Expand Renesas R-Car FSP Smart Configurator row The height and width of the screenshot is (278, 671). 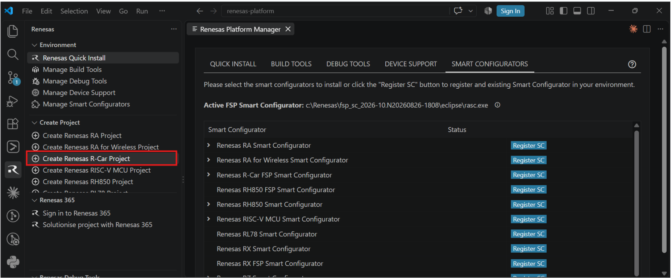click(x=209, y=175)
